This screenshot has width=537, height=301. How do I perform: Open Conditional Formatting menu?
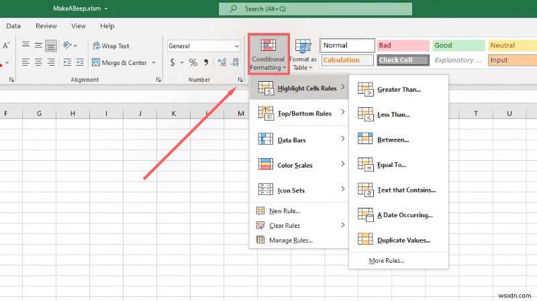(x=268, y=54)
